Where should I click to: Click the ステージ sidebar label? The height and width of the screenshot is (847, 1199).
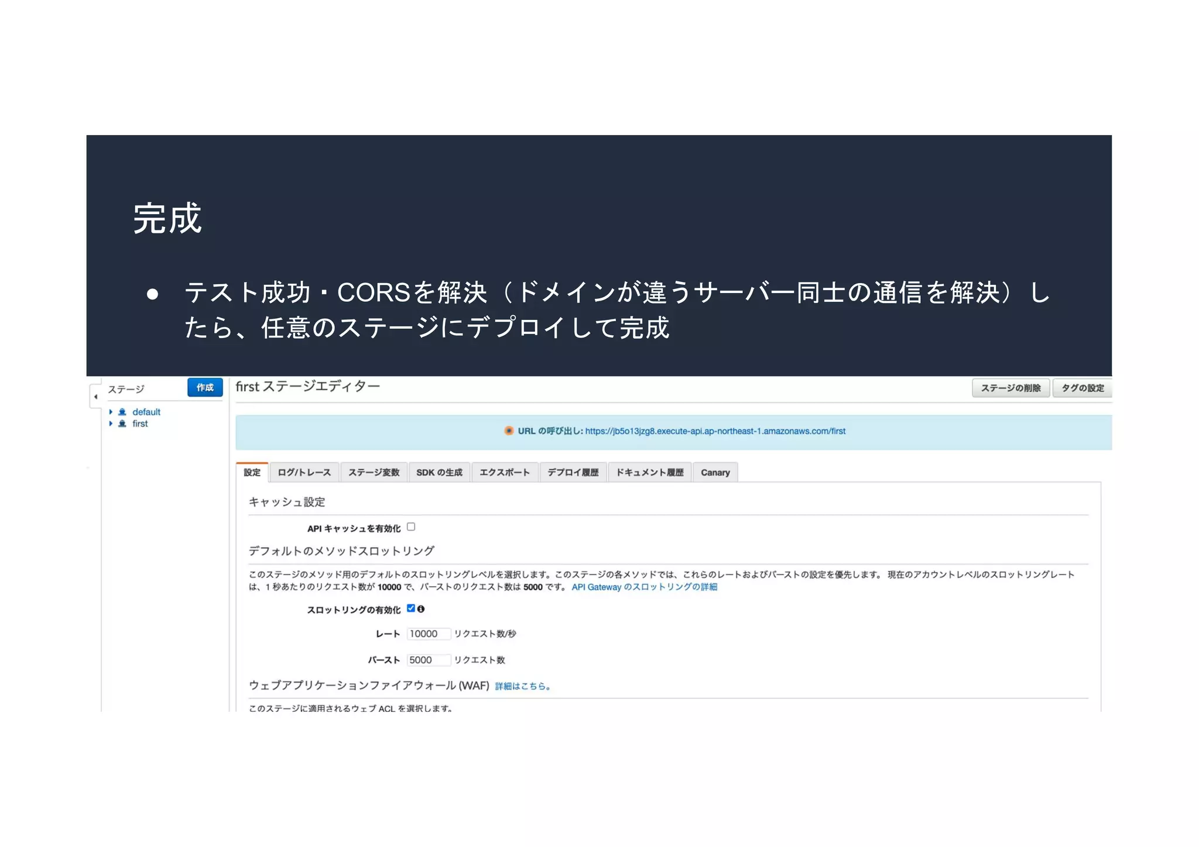(x=126, y=389)
